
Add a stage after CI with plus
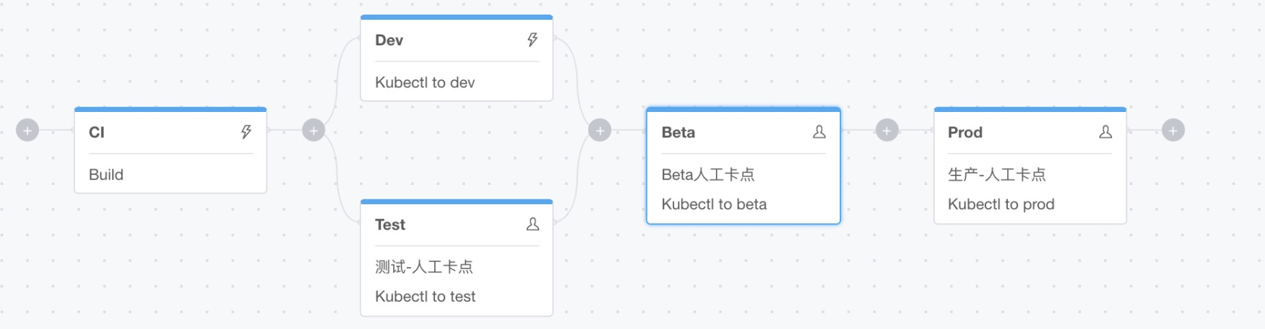[314, 130]
